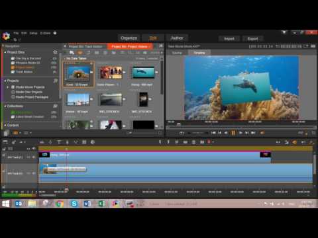Image resolution: width=318 pixels, height=238 pixels.
Task: Click the first icon in the library toolbar
Action: [x=72, y=53]
